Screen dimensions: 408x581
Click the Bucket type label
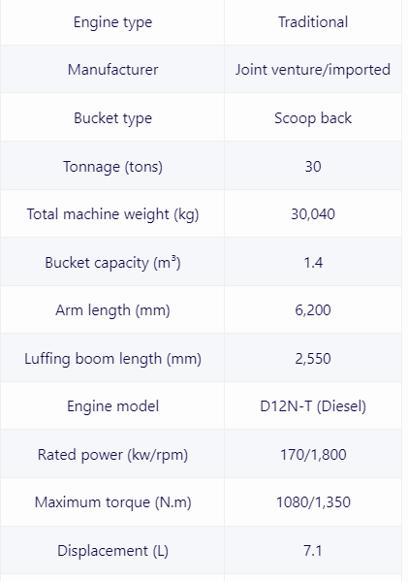pyautogui.click(x=112, y=117)
